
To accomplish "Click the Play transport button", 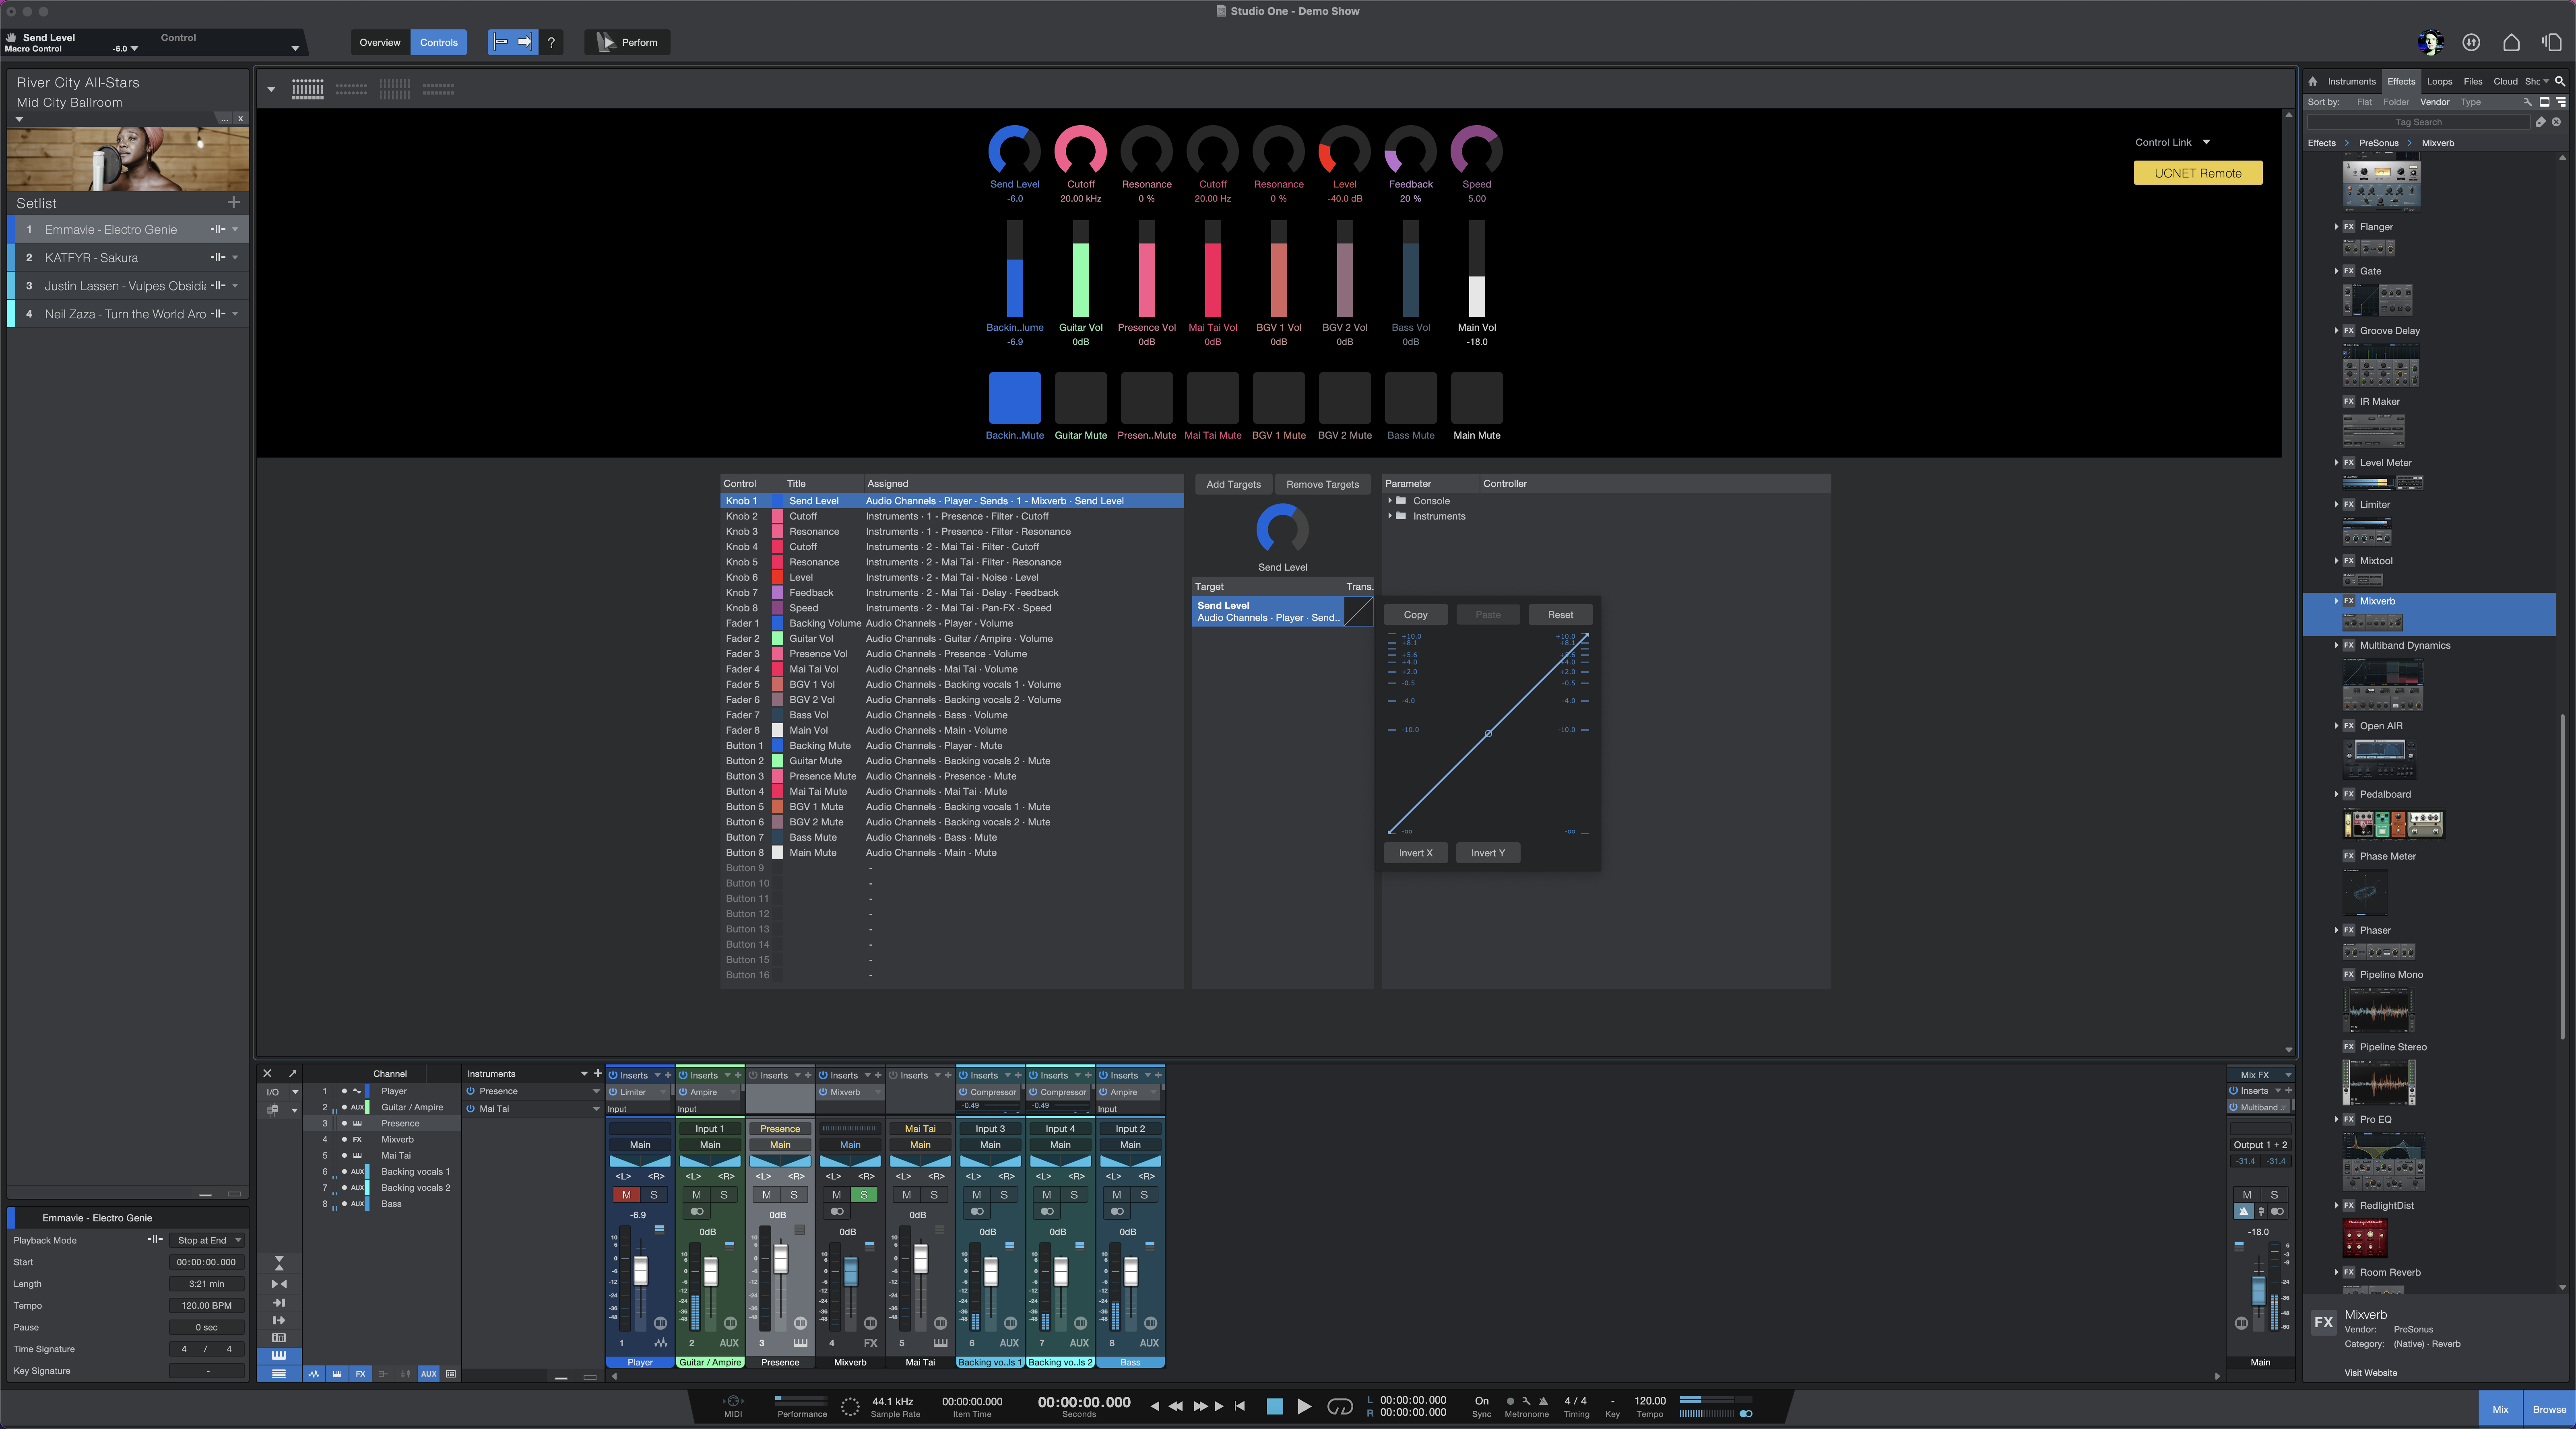I will (x=1304, y=1406).
